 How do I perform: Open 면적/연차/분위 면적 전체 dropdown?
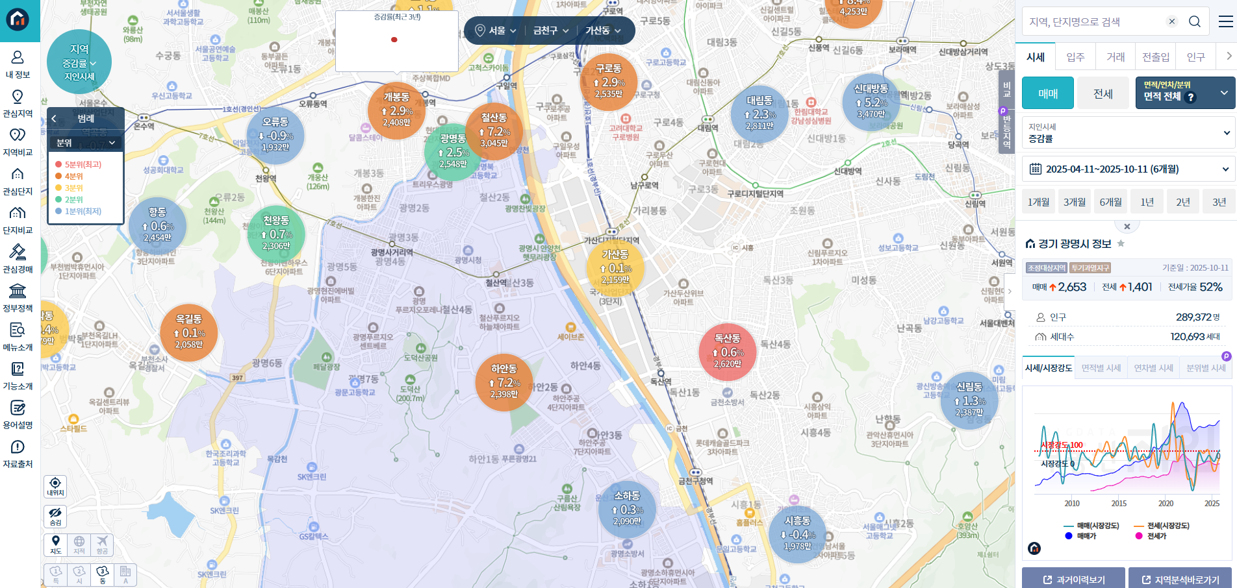1185,93
